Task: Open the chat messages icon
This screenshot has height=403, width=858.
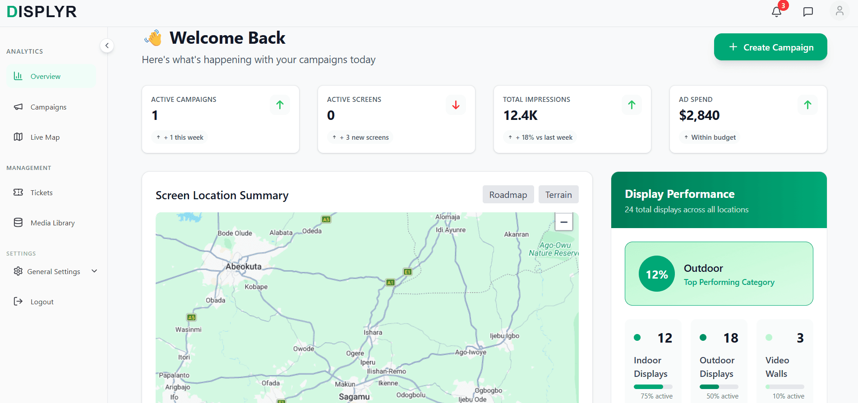Action: click(x=808, y=12)
